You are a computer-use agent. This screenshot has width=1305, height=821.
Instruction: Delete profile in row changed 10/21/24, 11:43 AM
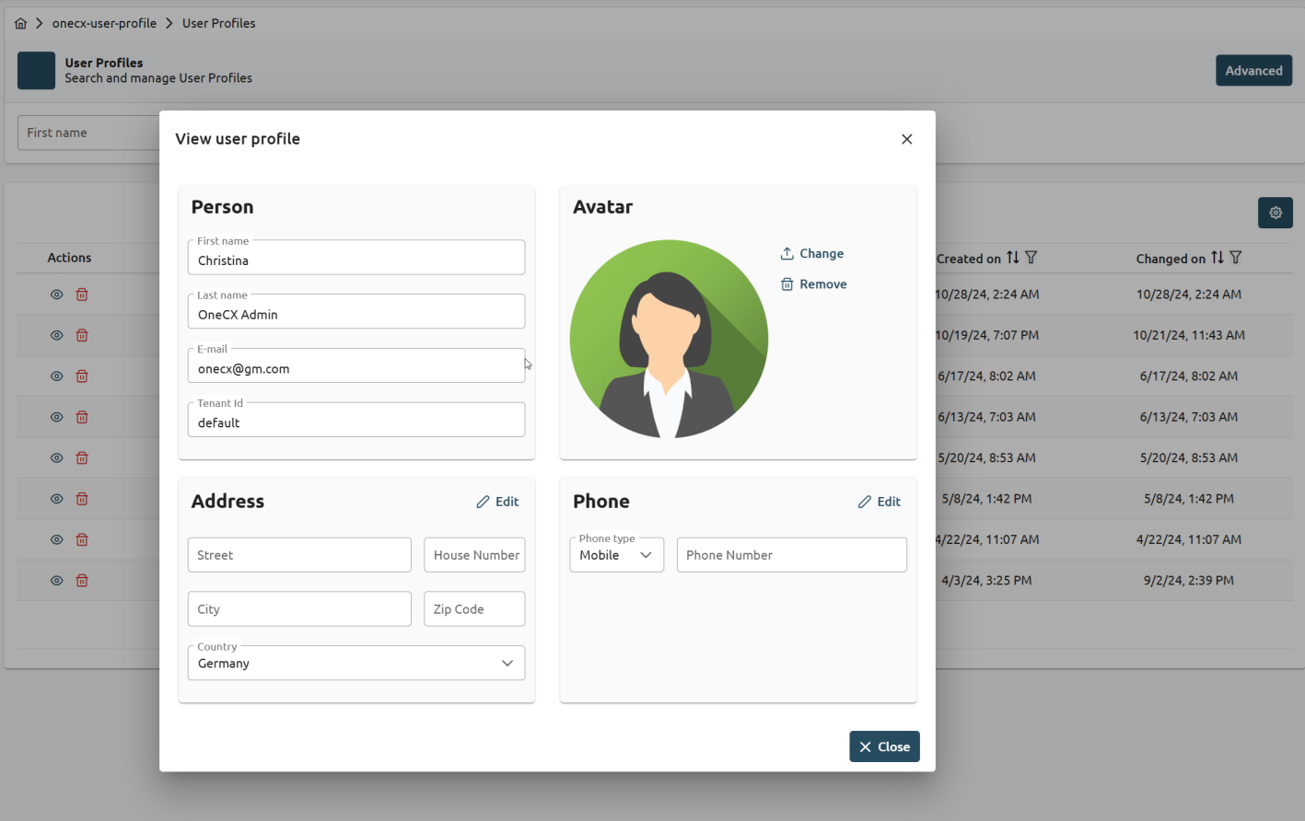(x=82, y=335)
